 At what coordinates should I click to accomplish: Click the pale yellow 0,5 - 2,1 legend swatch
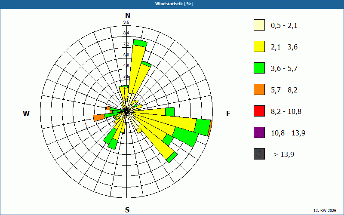(259, 25)
